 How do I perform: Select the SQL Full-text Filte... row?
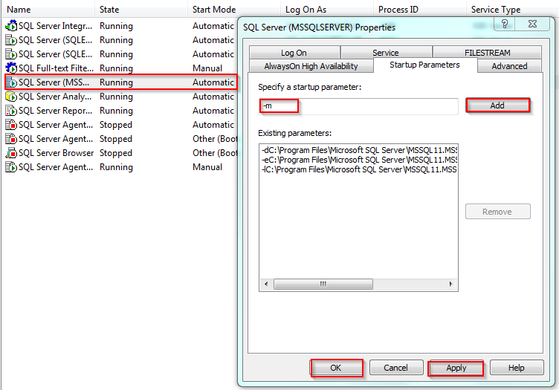(121, 68)
